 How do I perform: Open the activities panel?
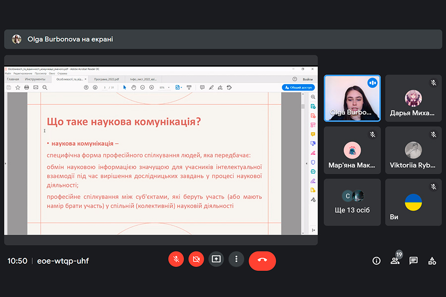(432, 261)
